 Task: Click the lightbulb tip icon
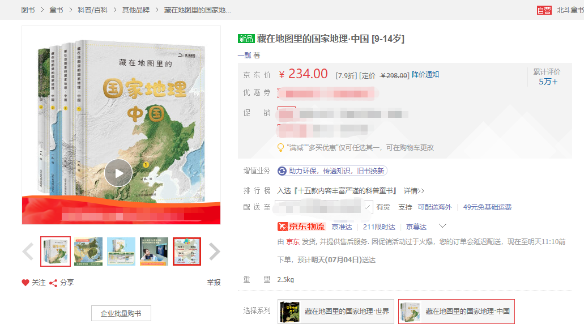point(281,147)
